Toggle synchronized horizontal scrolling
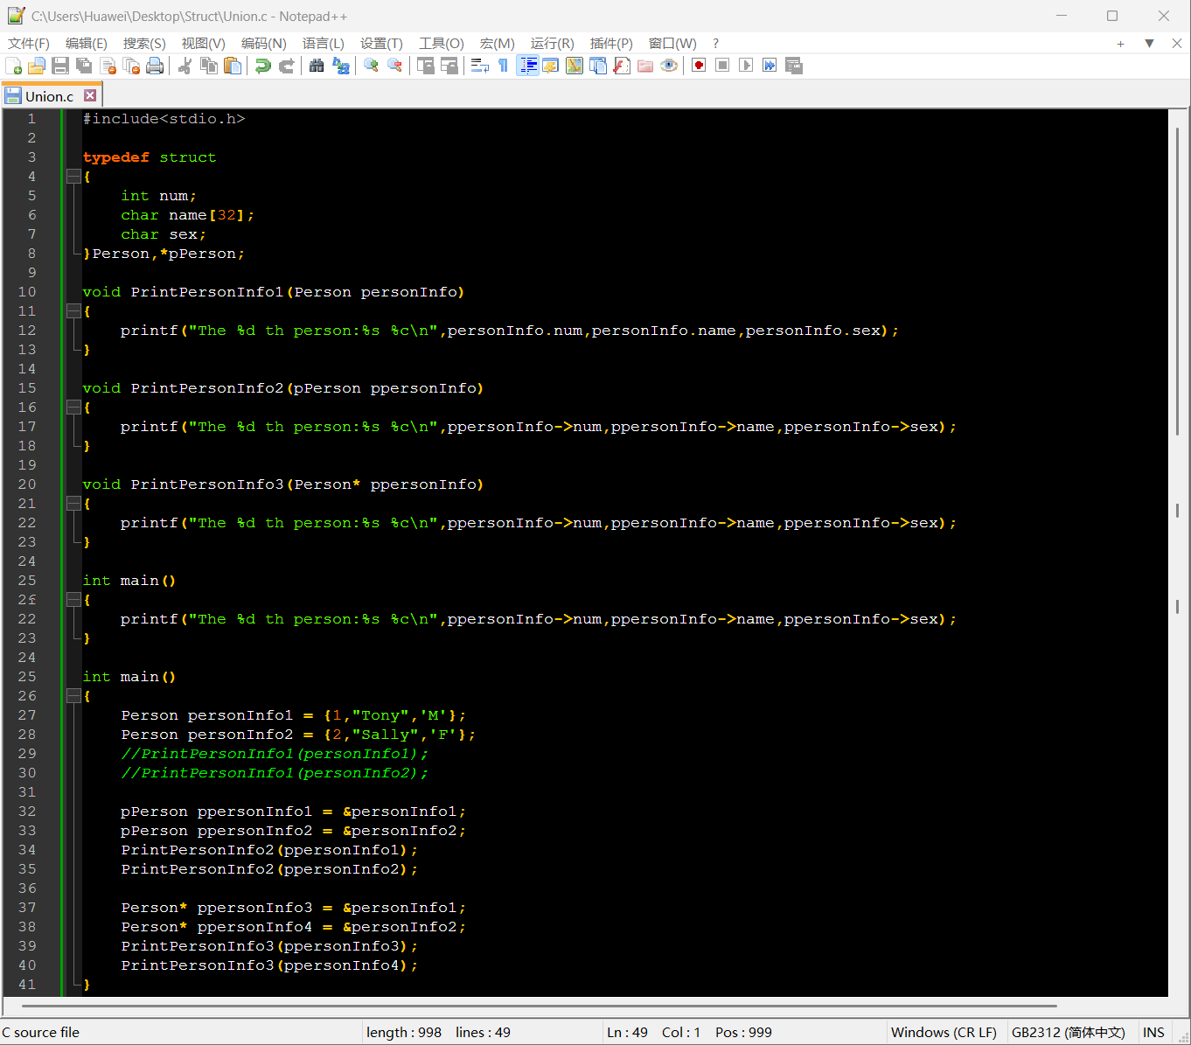1191x1045 pixels. coord(449,66)
